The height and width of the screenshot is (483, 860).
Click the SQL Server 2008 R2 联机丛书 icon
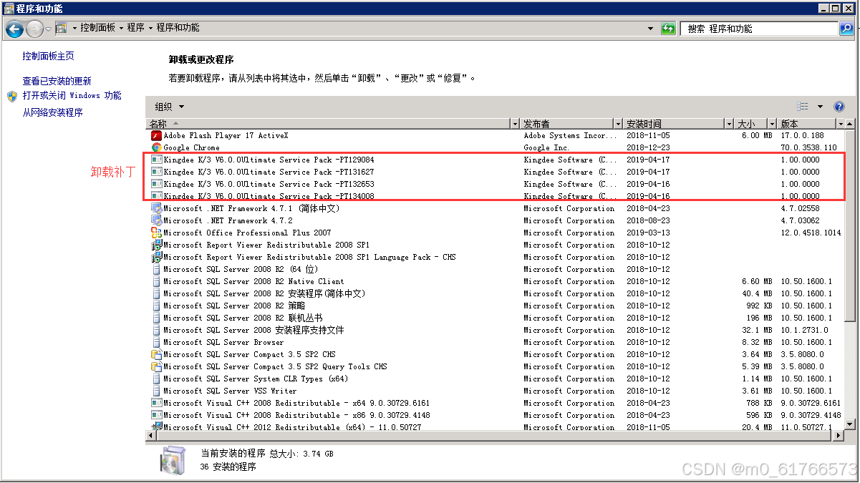click(x=156, y=318)
